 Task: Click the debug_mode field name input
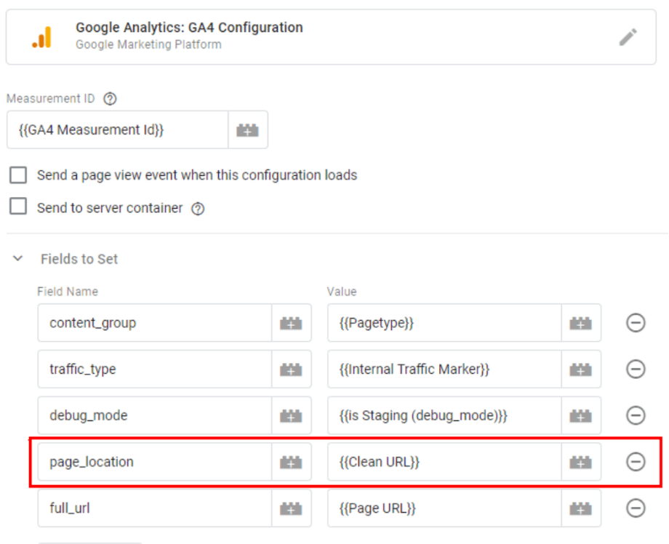point(154,415)
